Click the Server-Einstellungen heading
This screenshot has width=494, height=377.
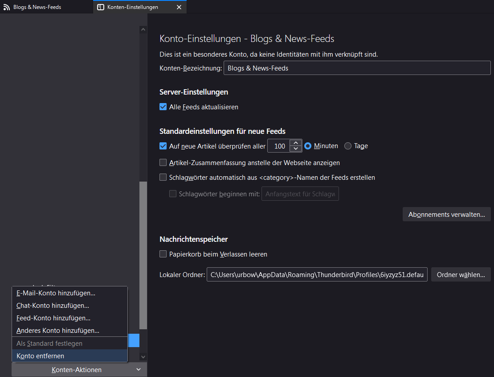[194, 92]
